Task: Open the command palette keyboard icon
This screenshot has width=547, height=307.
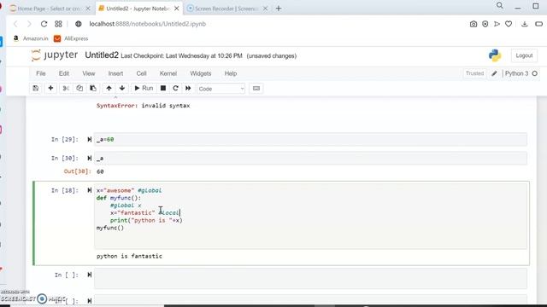Action: tap(256, 89)
